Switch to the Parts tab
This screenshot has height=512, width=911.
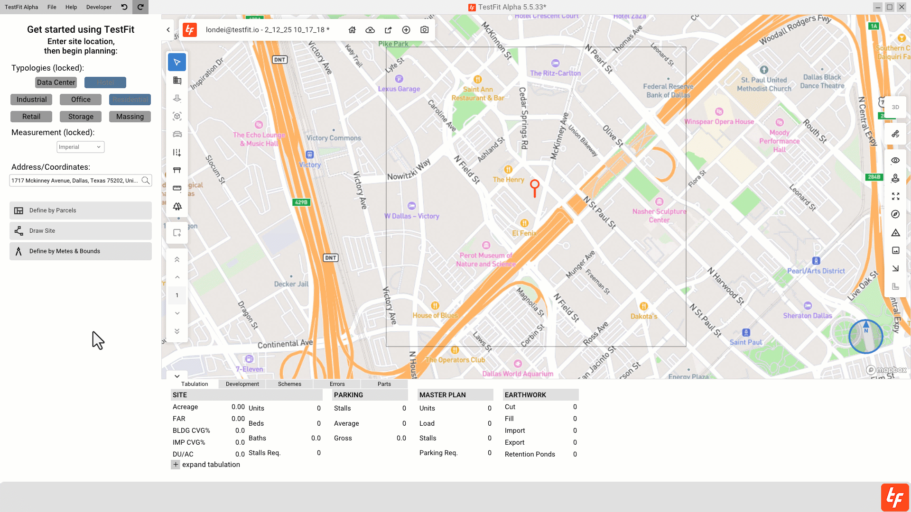pyautogui.click(x=384, y=384)
